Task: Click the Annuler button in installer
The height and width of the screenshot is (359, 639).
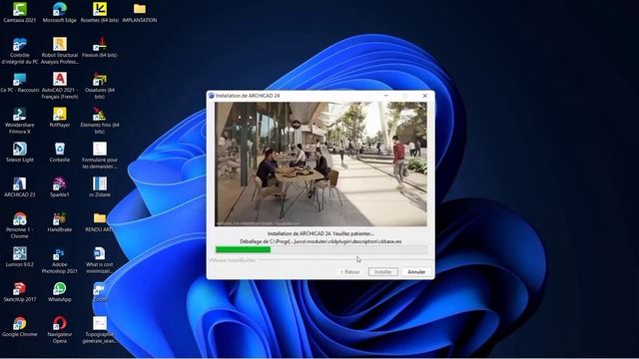Action: (x=416, y=271)
